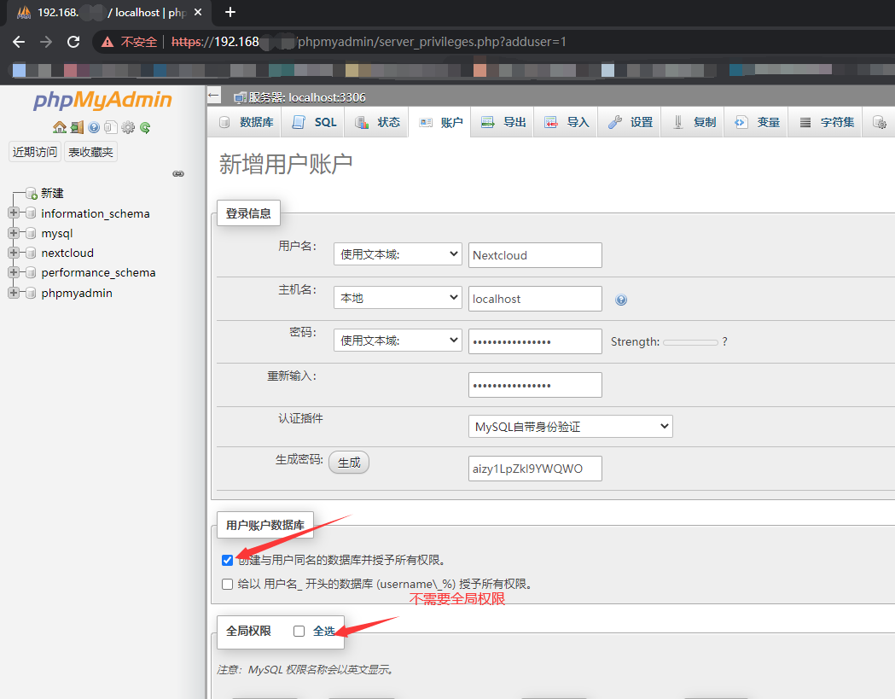Click the phpMyAdmin home icon
Image resolution: width=895 pixels, height=699 pixels.
(x=60, y=127)
